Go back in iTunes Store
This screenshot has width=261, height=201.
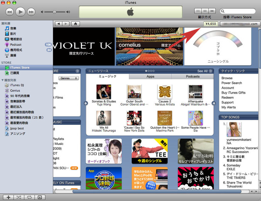click(58, 24)
